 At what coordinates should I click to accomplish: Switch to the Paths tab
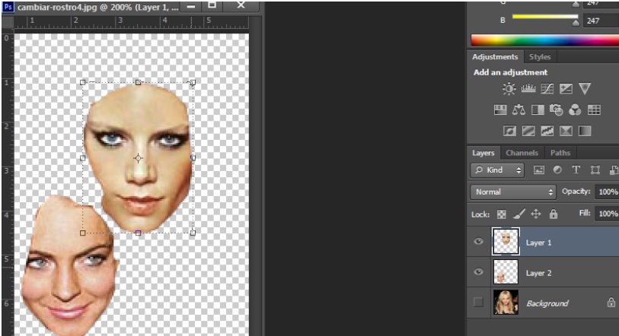coord(560,153)
